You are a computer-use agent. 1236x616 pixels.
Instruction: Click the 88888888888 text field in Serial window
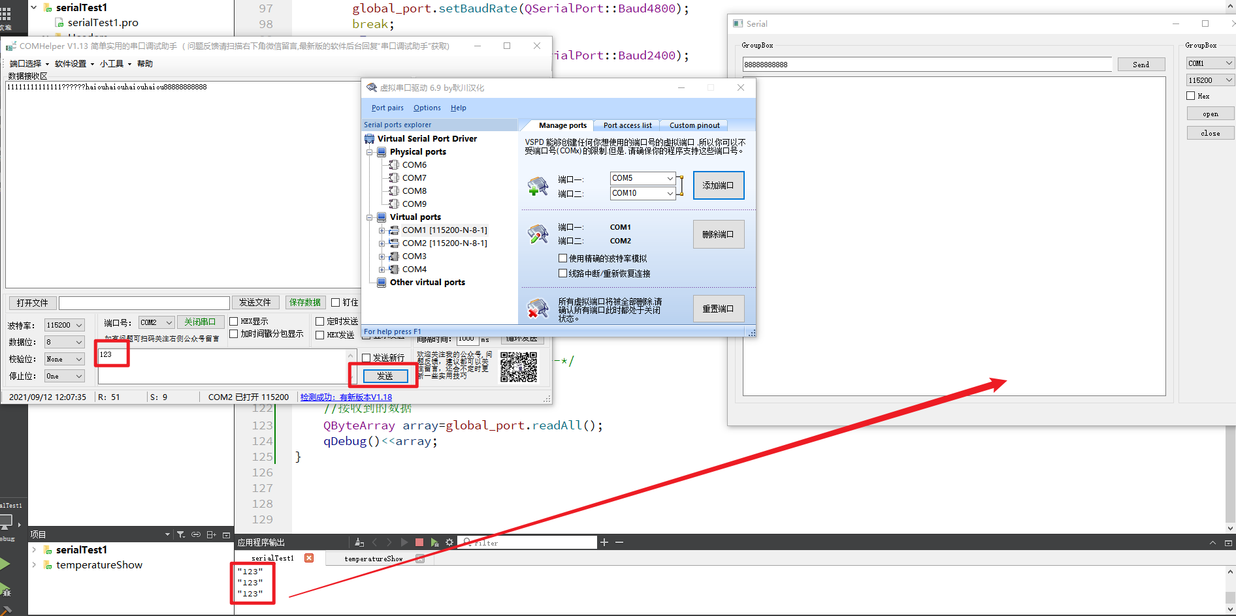[x=927, y=65]
